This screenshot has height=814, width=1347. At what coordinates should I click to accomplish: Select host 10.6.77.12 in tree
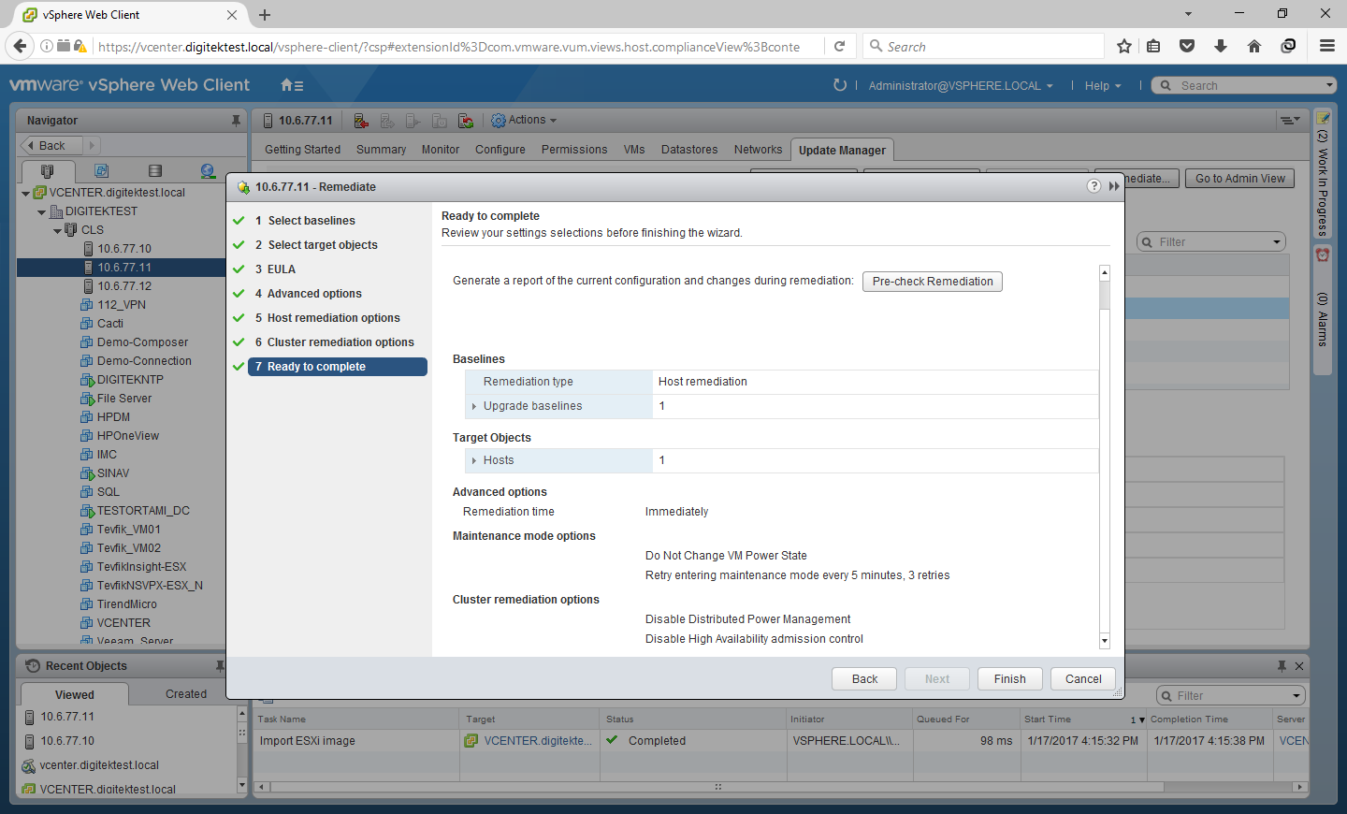click(123, 286)
